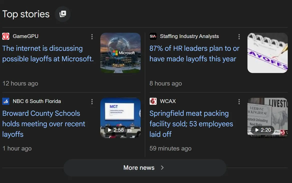
Task: Click the Staffing Industry Analysts source name
Action: 189,36
